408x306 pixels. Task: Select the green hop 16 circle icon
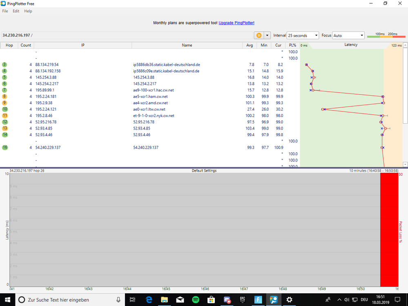(5, 147)
